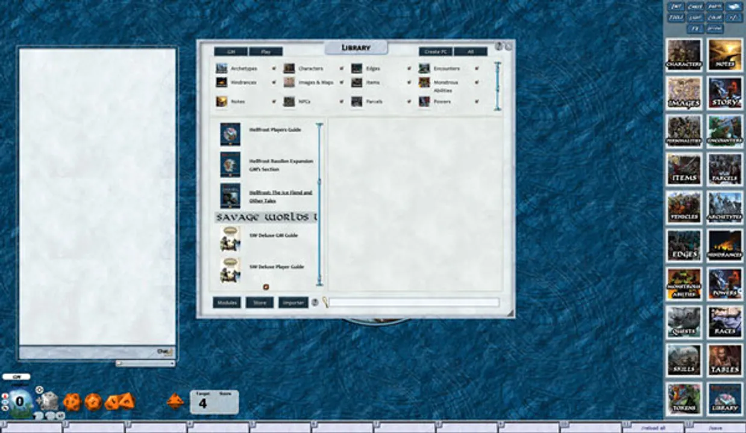Open the Monstrous Abilities sidebar panel

tap(684, 283)
